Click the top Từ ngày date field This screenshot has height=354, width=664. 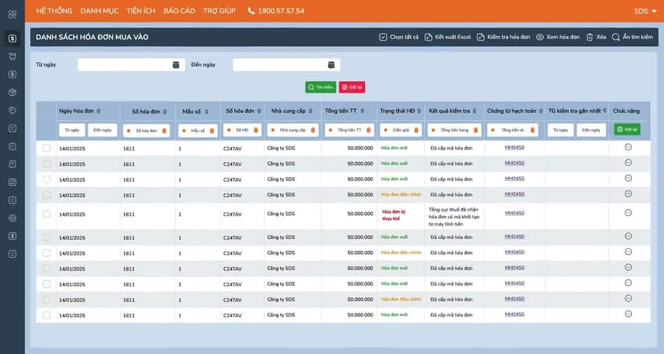tap(131, 65)
